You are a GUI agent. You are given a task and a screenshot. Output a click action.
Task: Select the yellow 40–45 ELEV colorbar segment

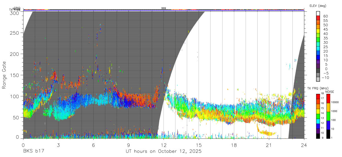click(318, 31)
